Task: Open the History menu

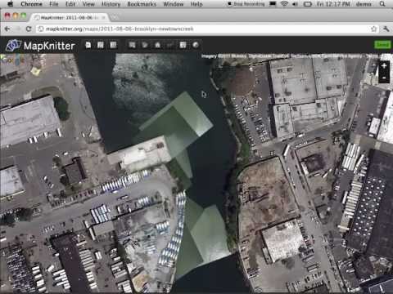Action: 111,4
